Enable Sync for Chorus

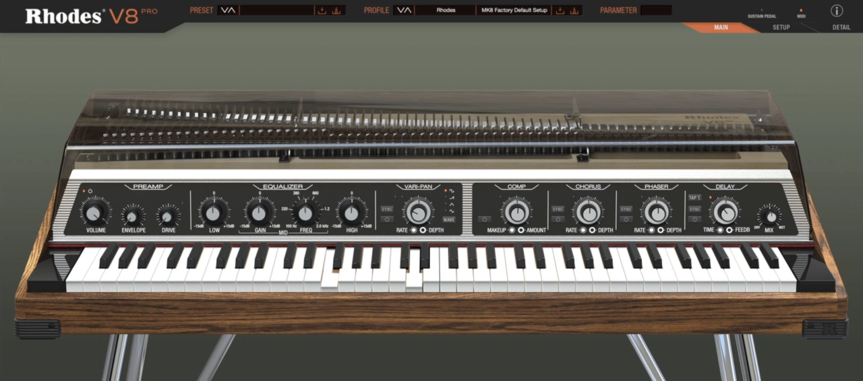558,209
